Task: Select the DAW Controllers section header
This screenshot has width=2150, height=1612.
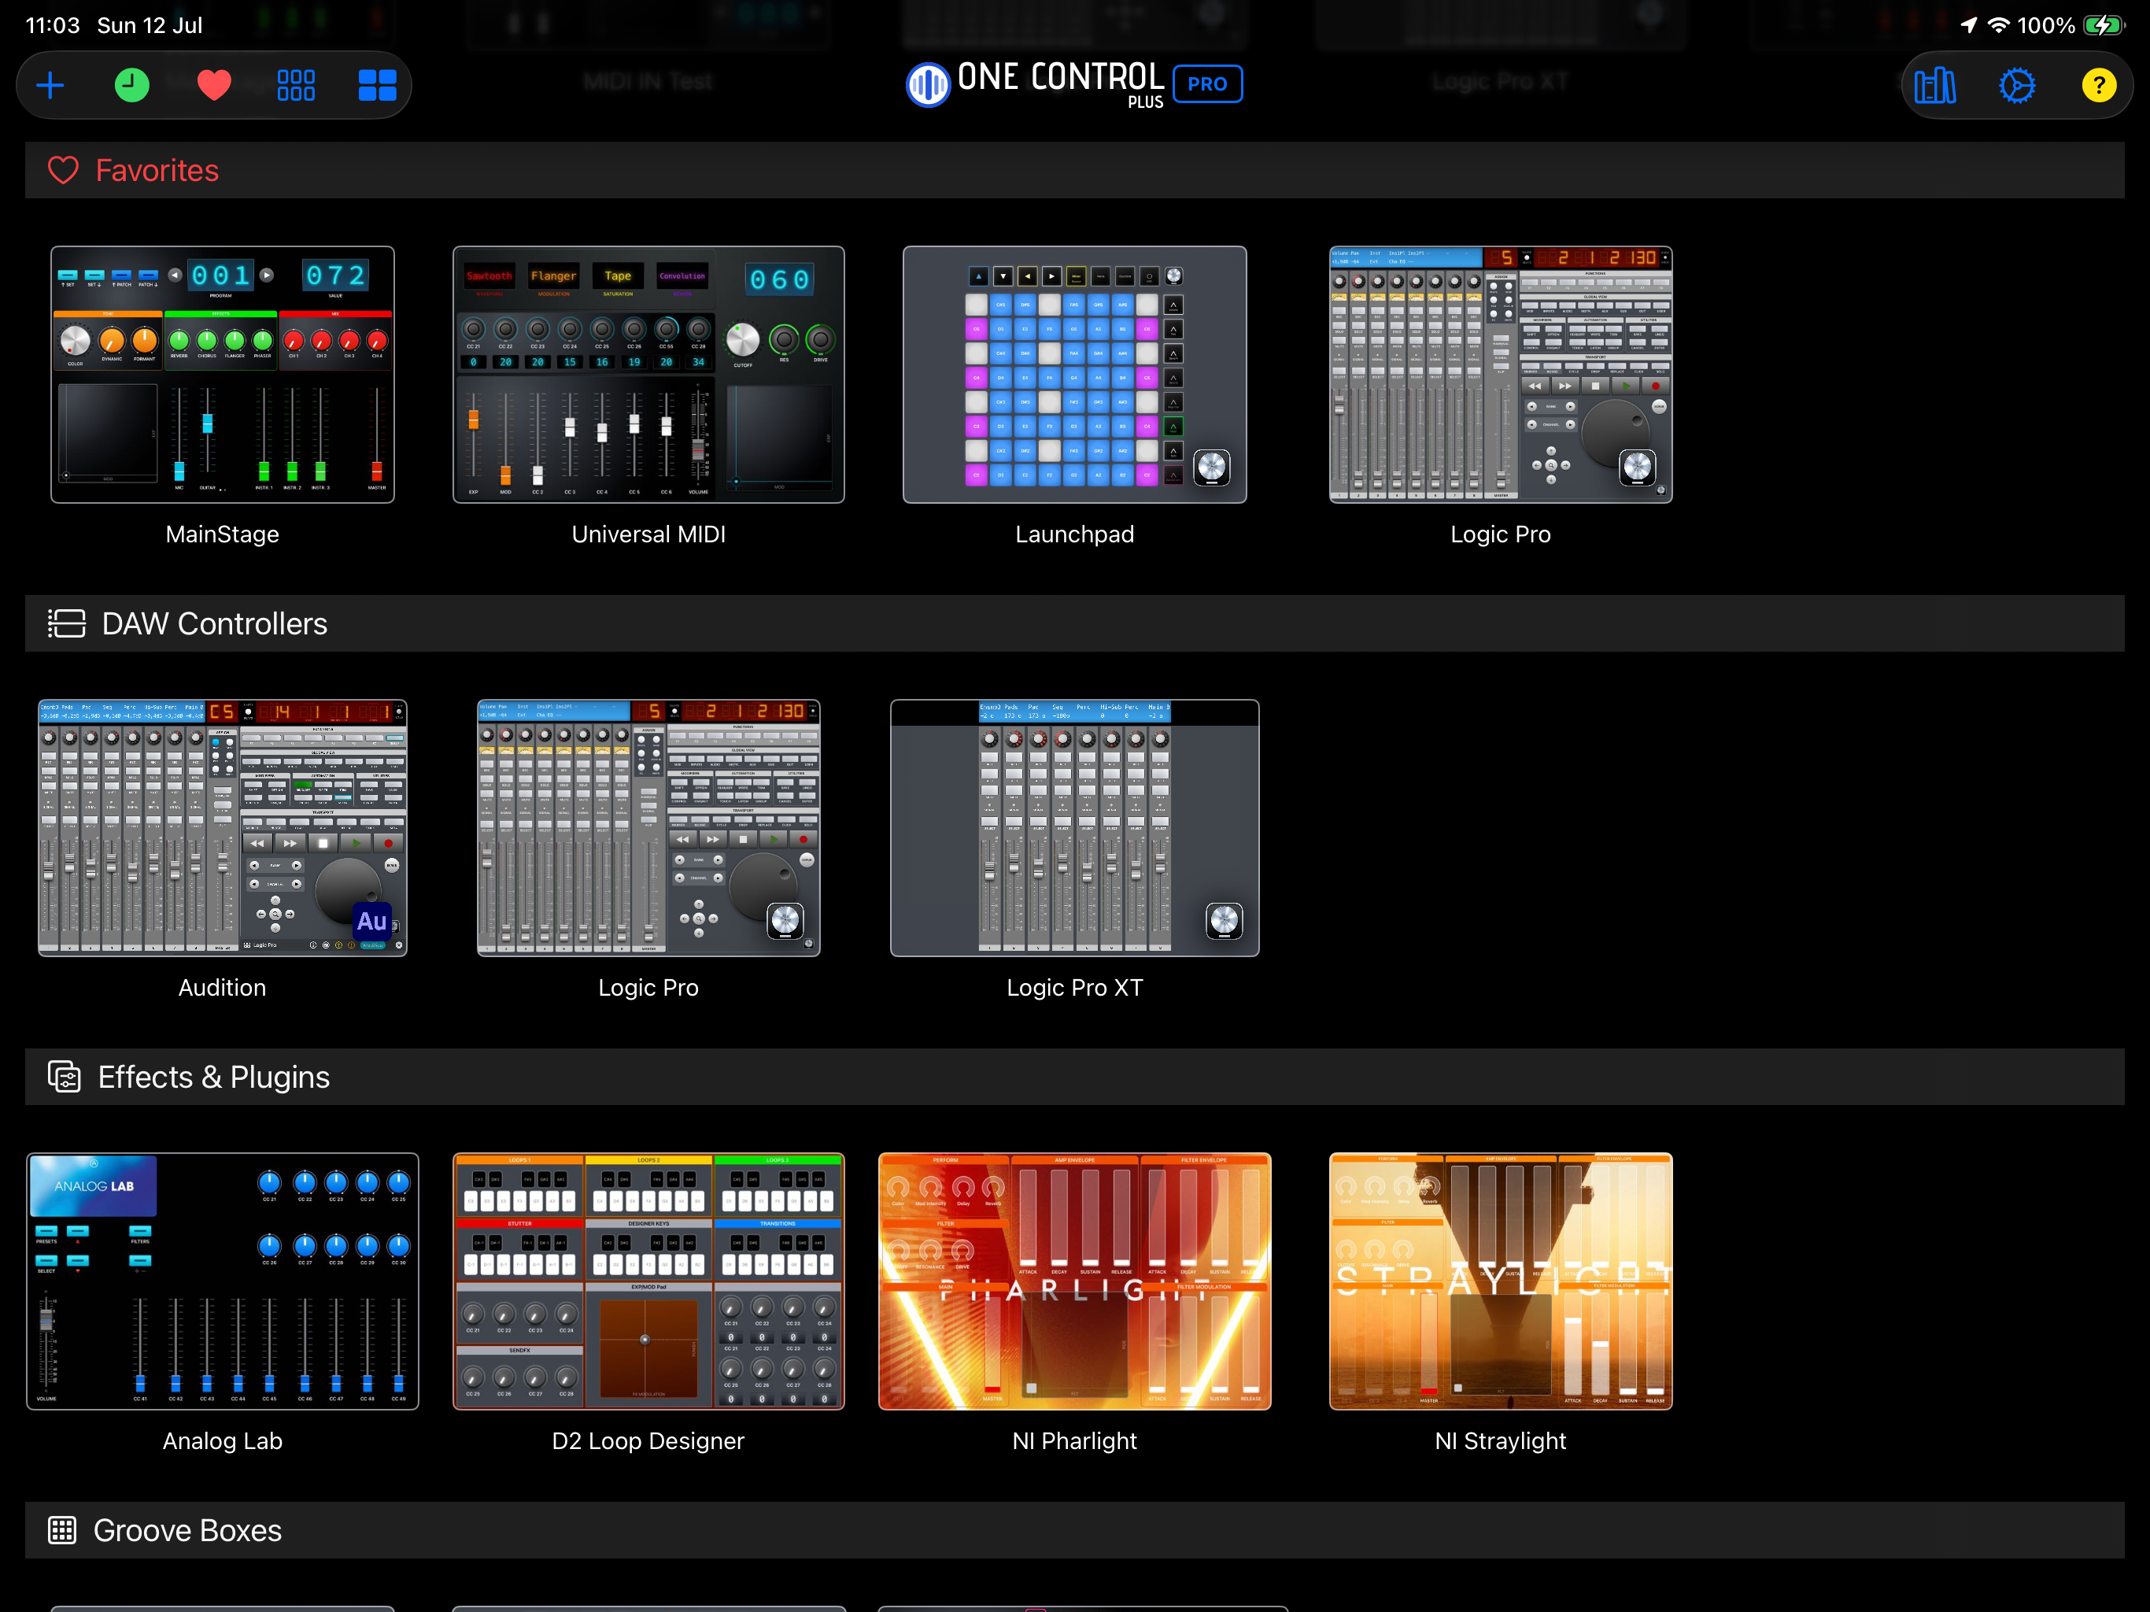Action: click(1074, 623)
